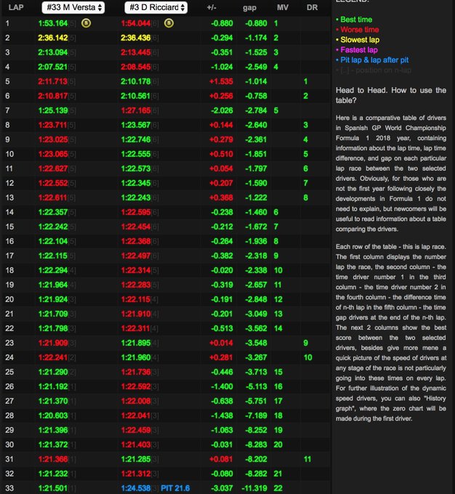The height and width of the screenshot is (494, 455).
Task: Click lap 31 difference +0.081
Action: tap(221, 459)
